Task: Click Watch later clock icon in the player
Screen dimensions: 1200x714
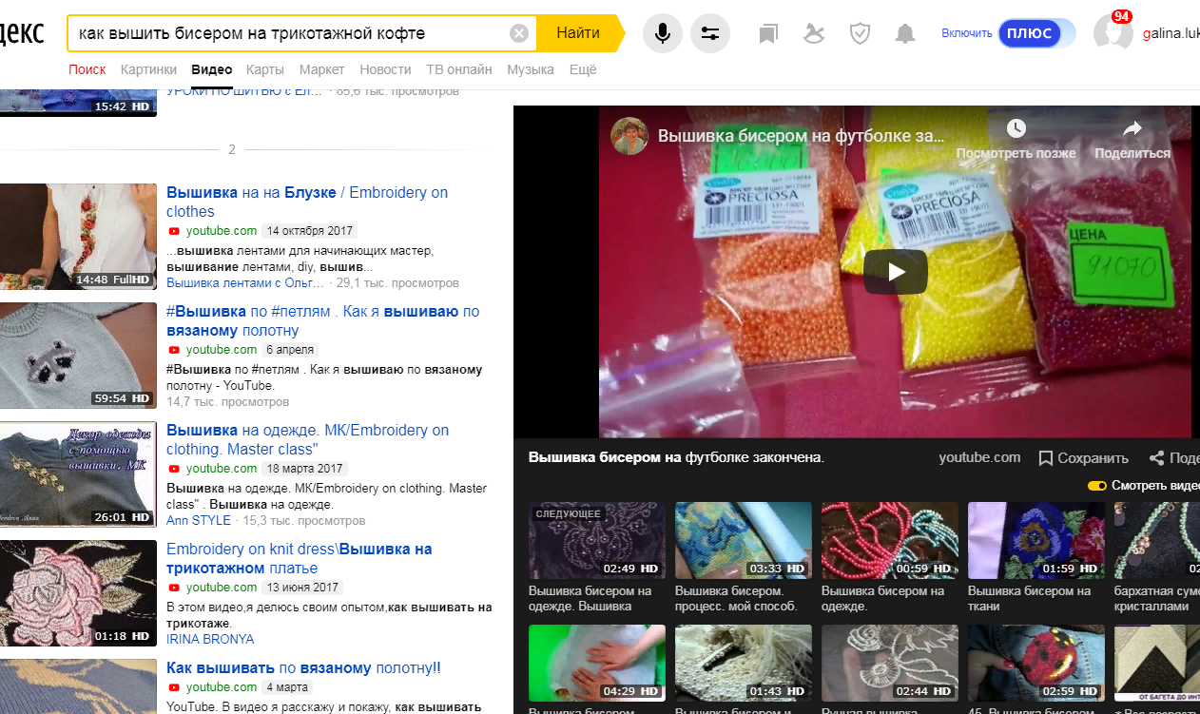Action: click(1016, 128)
